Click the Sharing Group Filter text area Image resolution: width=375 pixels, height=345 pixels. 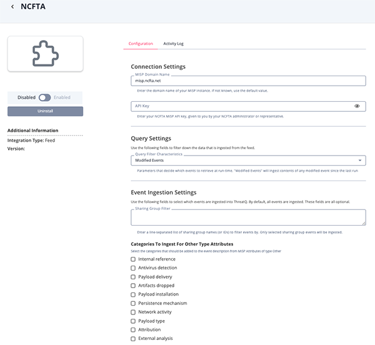coord(248,217)
